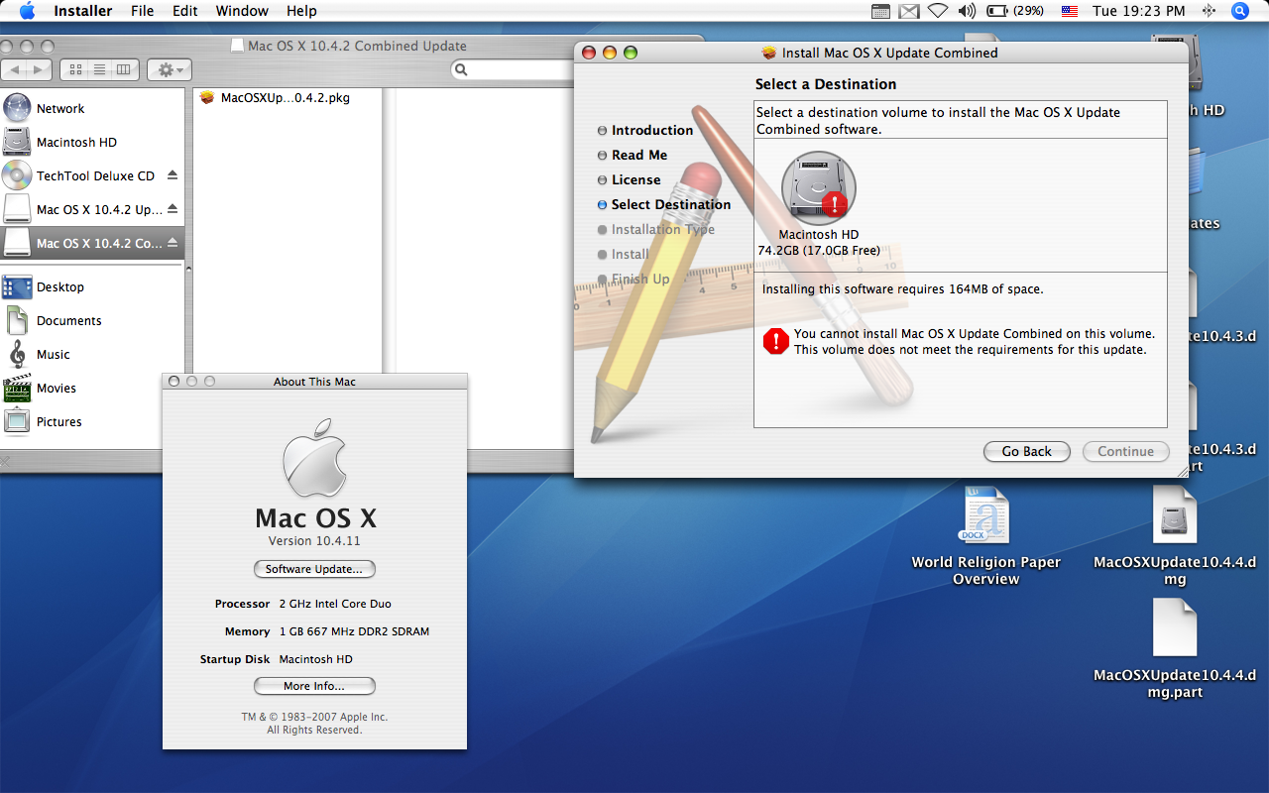Open the File menu
This screenshot has width=1269, height=793.
point(143,11)
